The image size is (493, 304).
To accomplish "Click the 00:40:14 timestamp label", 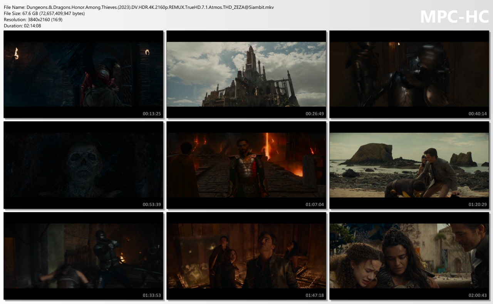I will (478, 114).
